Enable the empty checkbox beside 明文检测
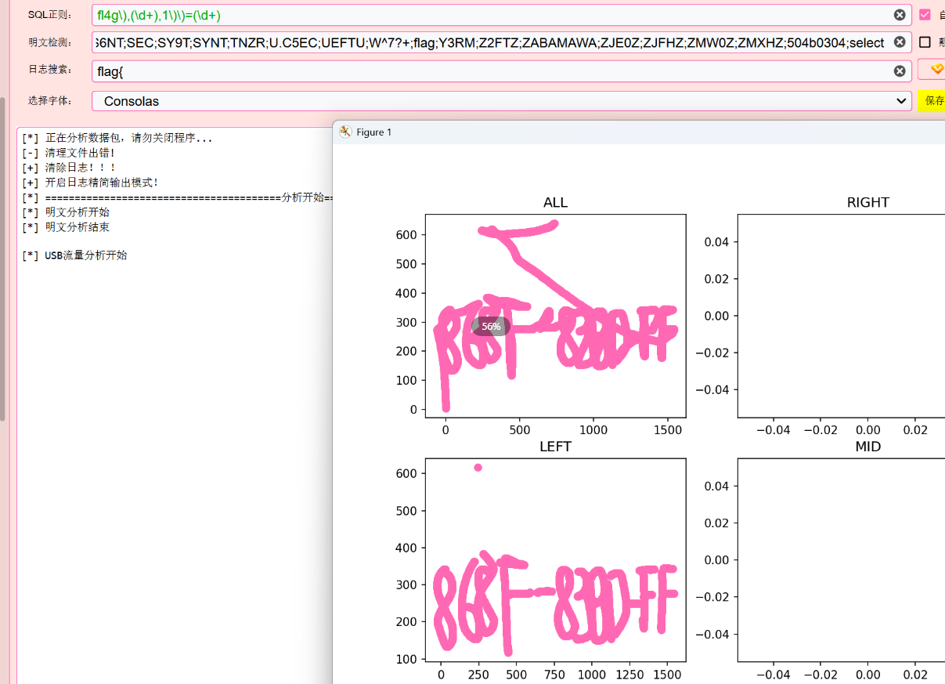Image resolution: width=945 pixels, height=684 pixels. pos(925,42)
